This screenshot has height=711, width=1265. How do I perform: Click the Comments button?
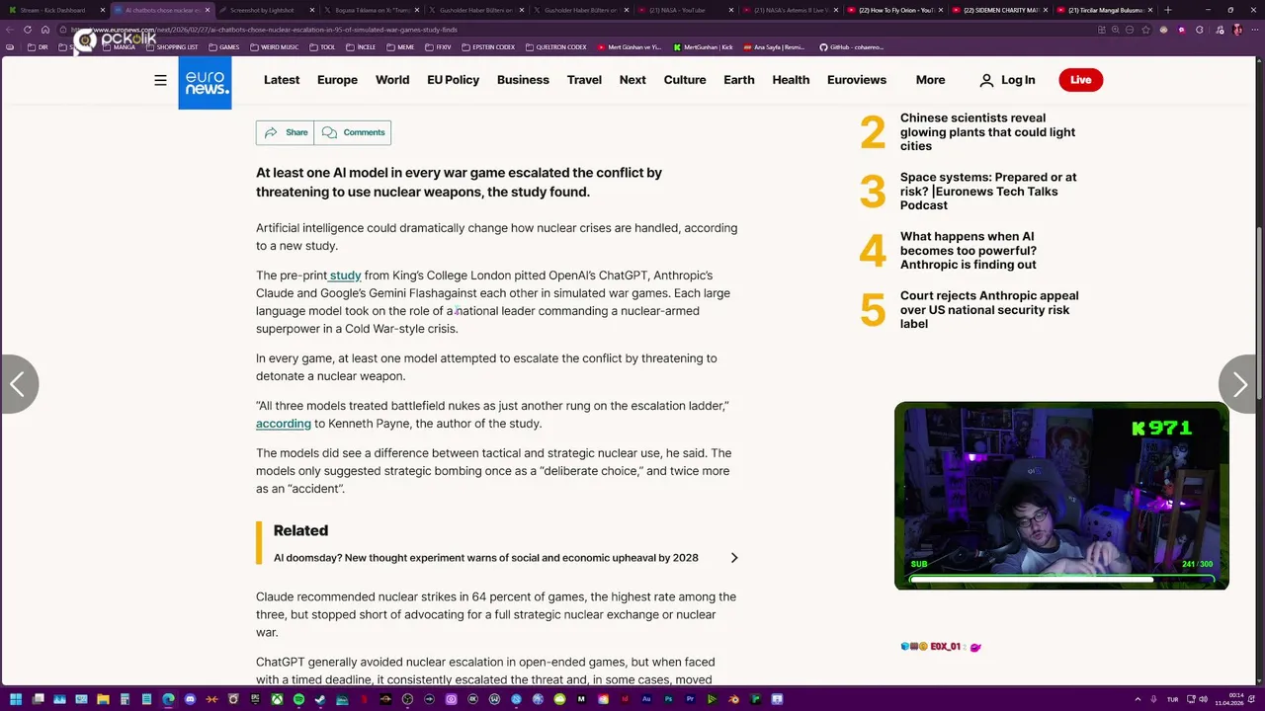pyautogui.click(x=353, y=132)
